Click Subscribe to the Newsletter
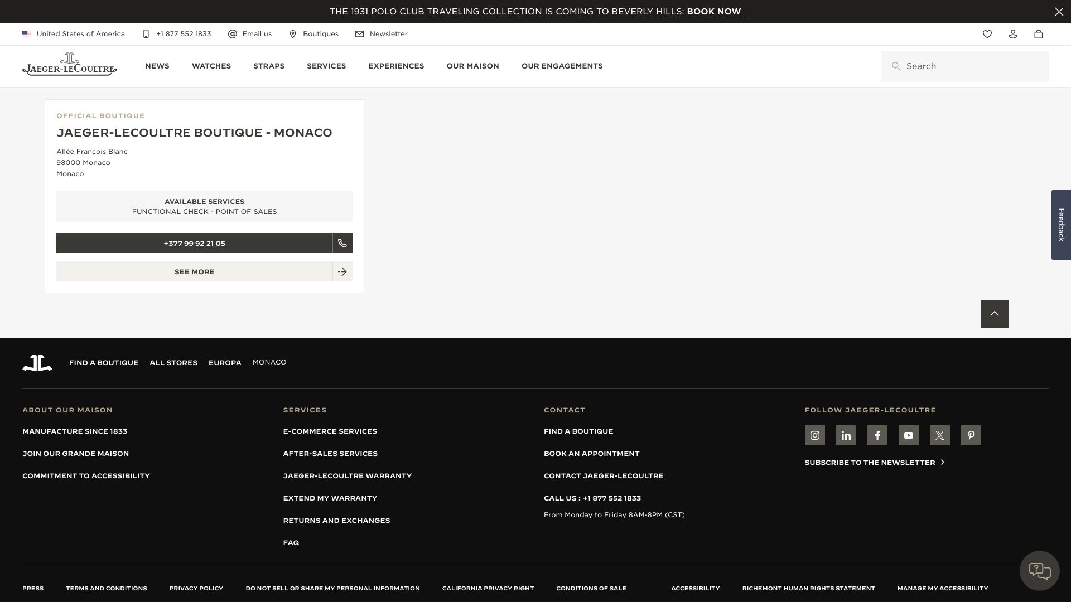The width and height of the screenshot is (1071, 602). [x=875, y=463]
